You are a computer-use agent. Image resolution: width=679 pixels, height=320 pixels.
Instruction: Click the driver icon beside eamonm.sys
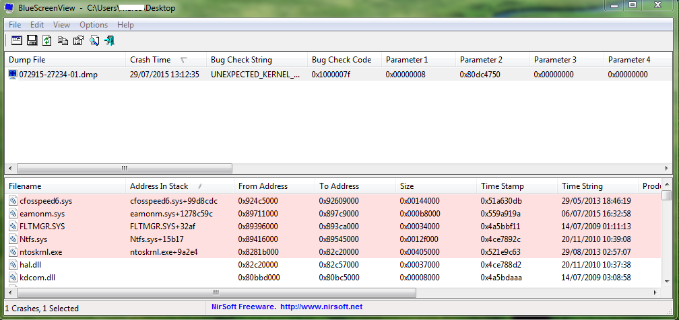(13, 214)
